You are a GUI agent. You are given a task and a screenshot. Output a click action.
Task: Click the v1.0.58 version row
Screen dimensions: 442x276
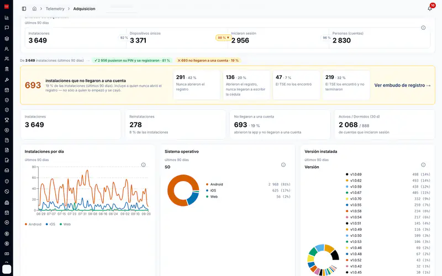tap(388, 211)
